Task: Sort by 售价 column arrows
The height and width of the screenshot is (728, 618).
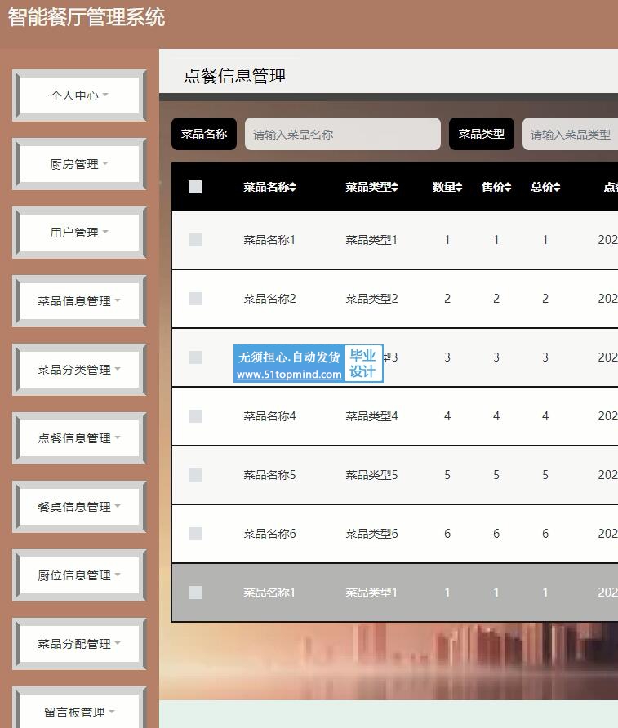Action: [508, 187]
